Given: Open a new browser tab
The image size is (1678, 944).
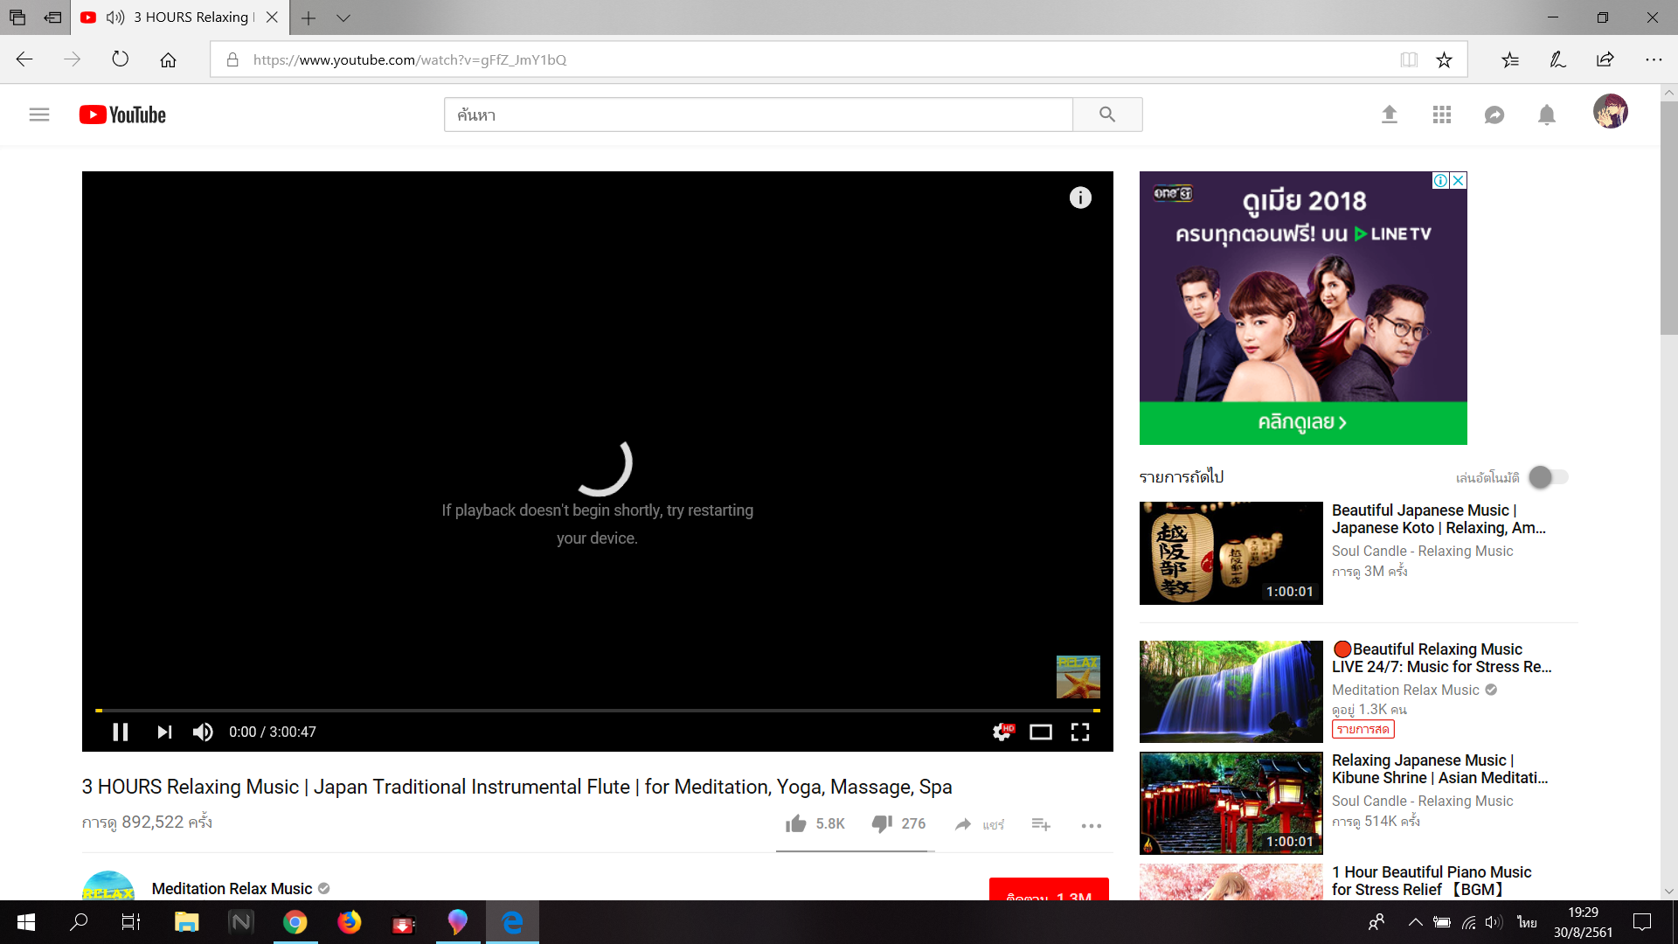Looking at the screenshot, I should [x=309, y=17].
